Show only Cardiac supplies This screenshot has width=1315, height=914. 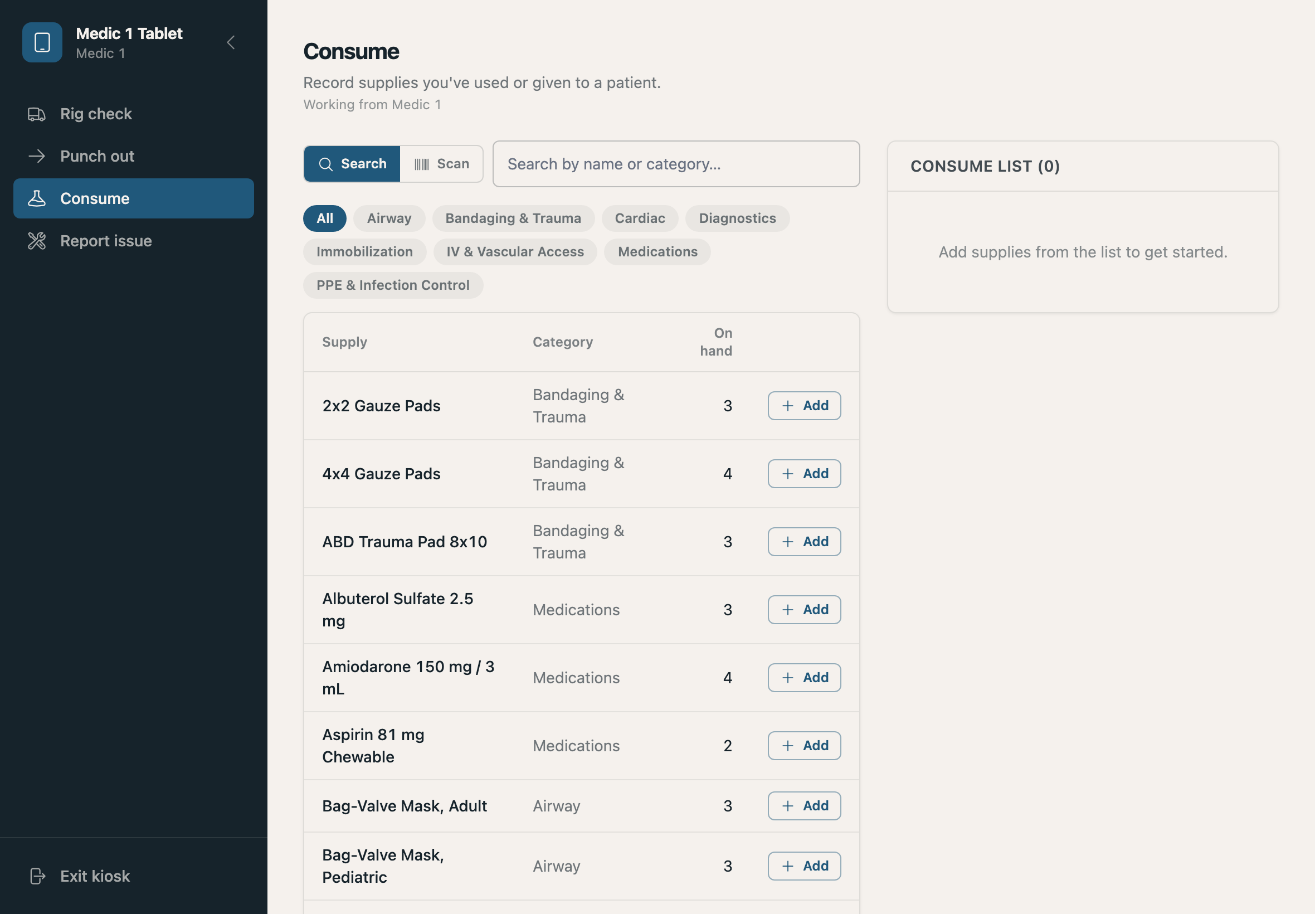640,218
